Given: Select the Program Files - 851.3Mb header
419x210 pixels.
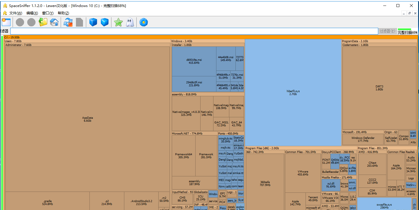Looking at the screenshot, I should (x=387, y=148).
